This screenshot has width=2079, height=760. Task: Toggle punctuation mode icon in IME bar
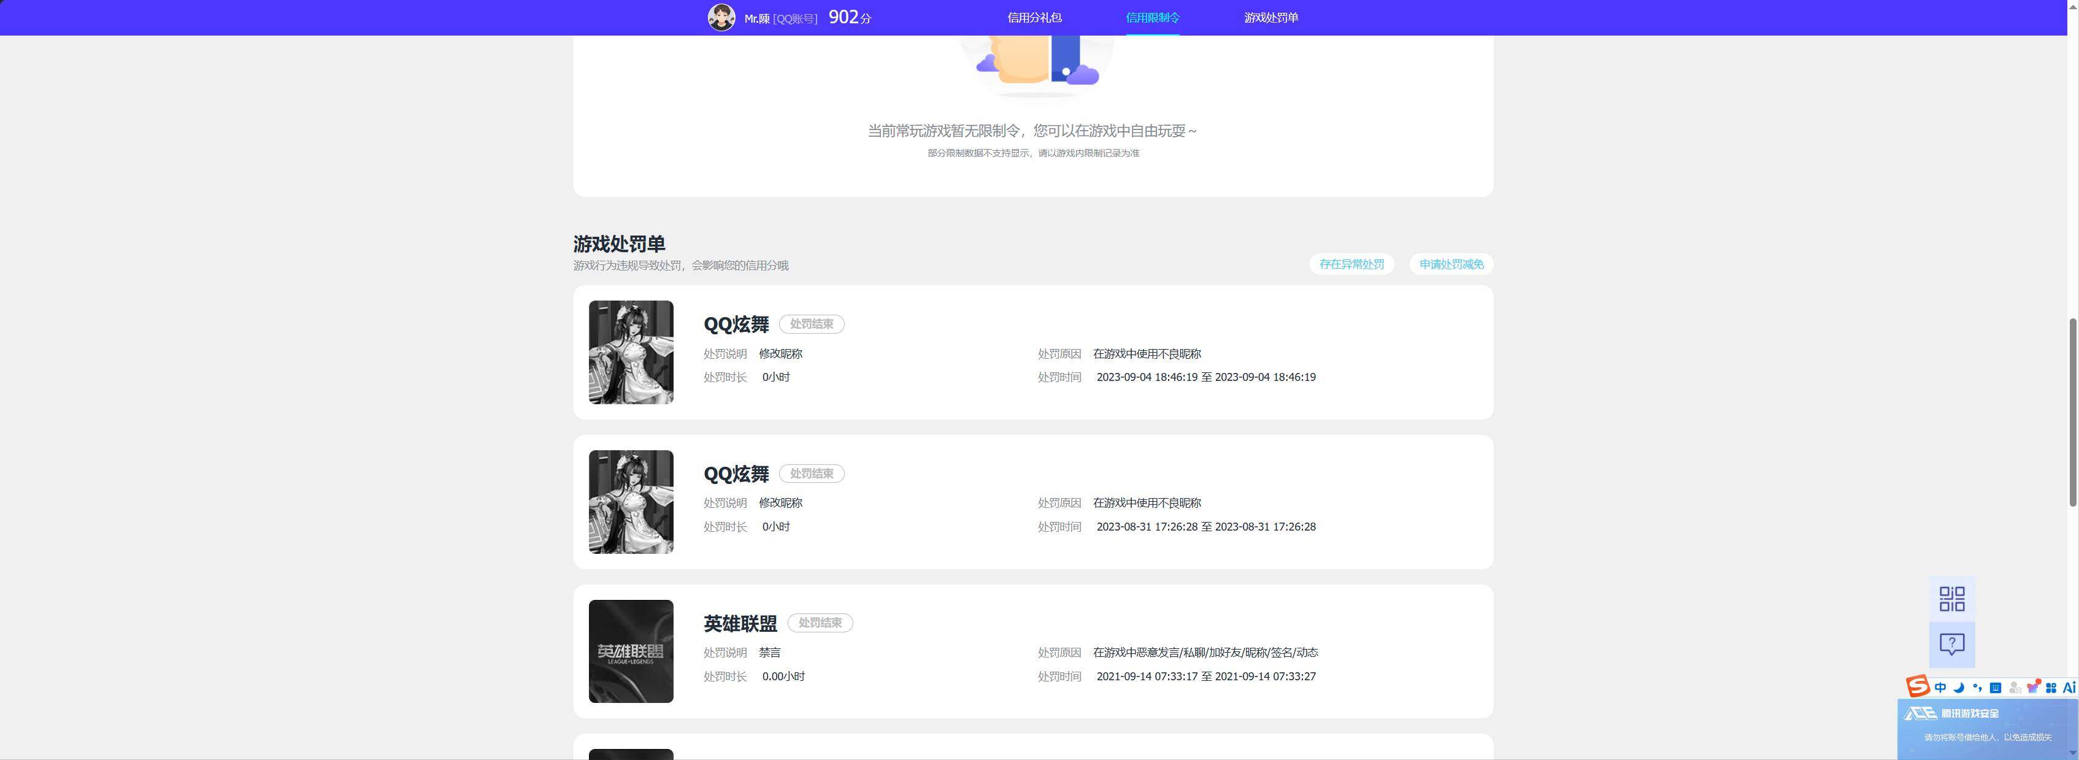tap(1977, 688)
